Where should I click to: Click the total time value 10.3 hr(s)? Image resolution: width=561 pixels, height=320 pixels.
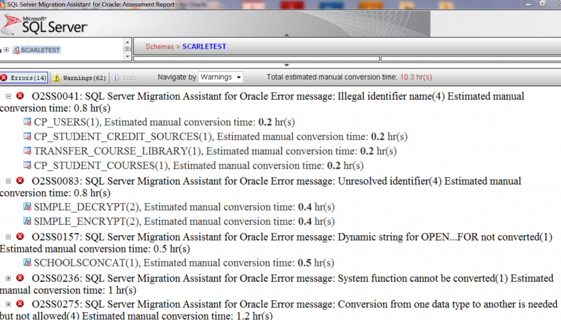[416, 77]
